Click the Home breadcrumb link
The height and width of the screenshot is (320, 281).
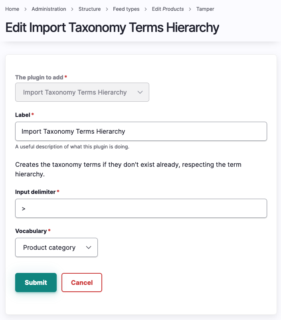(12, 9)
